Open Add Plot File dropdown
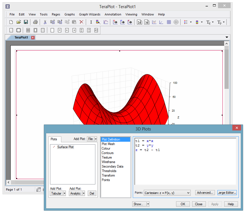Image resolution: width=245 pixels, height=212 pixels. (96, 139)
